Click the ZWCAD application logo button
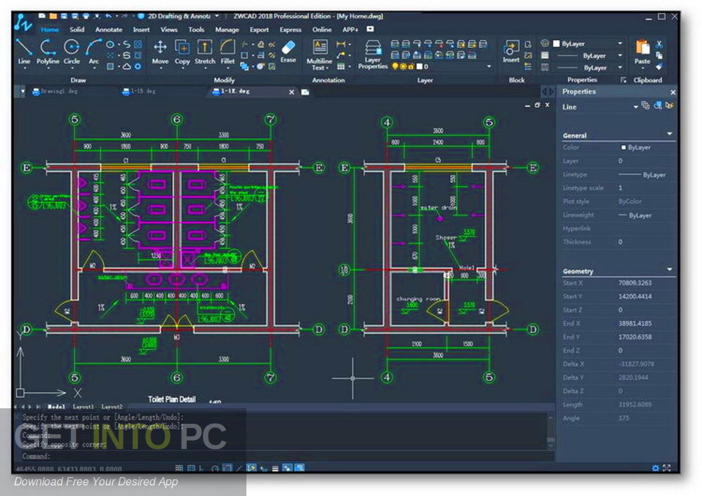Screen dimensions: 702x496 click(x=23, y=23)
